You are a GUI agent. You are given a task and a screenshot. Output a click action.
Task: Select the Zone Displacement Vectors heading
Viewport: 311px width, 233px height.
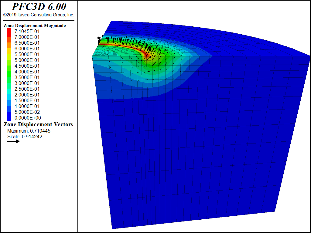point(39,124)
